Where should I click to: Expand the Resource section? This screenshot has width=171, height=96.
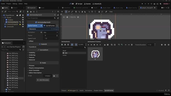[43, 29]
